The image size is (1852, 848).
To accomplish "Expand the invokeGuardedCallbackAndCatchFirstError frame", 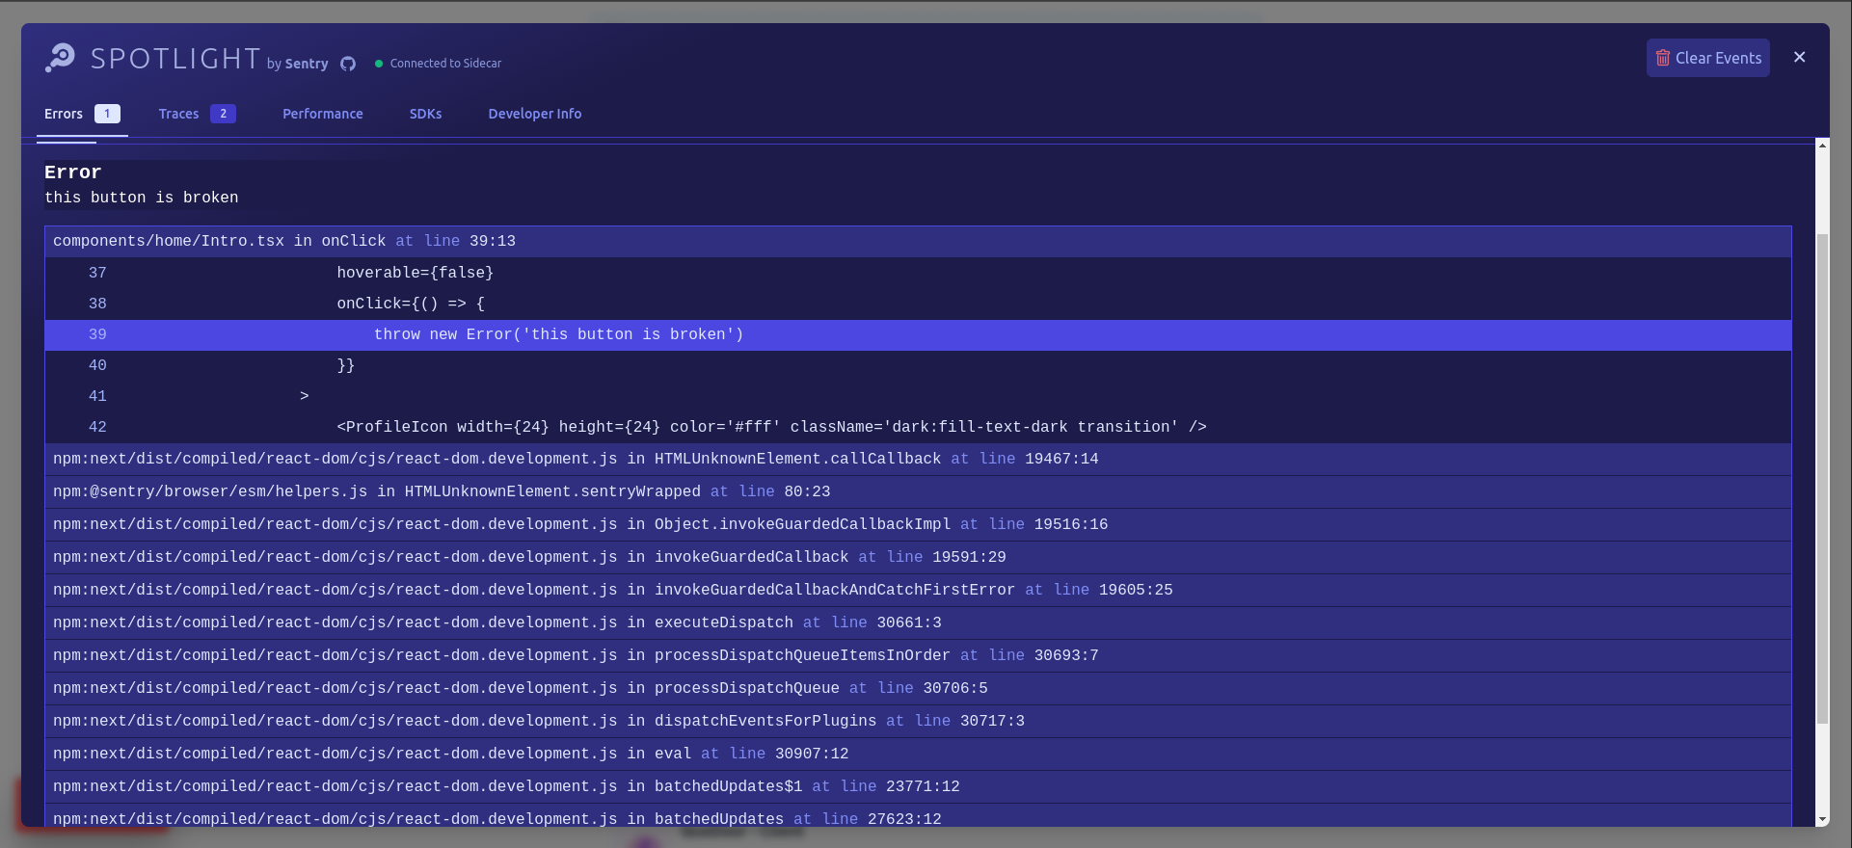I will [x=918, y=590].
